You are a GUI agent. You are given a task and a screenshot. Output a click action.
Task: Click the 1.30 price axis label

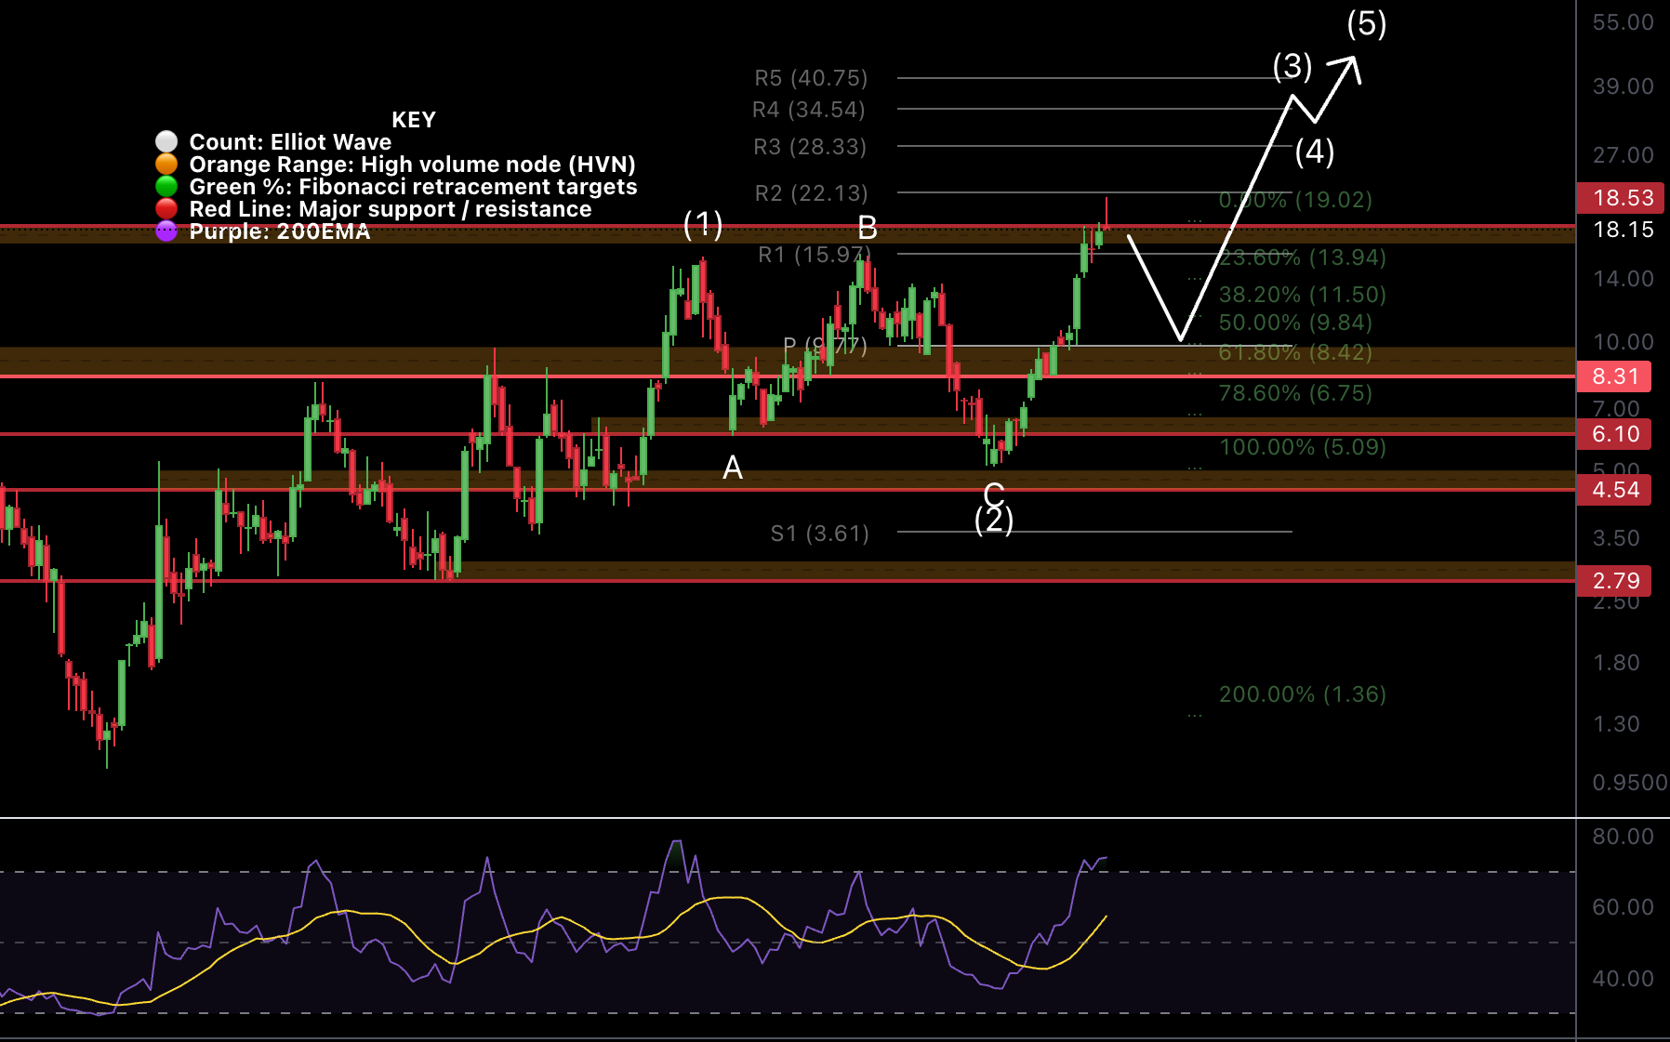1616,724
